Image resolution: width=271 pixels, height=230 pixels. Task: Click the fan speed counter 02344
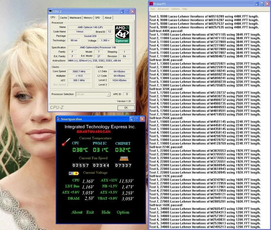(x=101, y=165)
